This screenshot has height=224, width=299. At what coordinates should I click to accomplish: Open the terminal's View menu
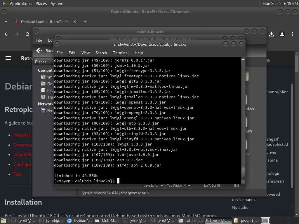pos(86,53)
